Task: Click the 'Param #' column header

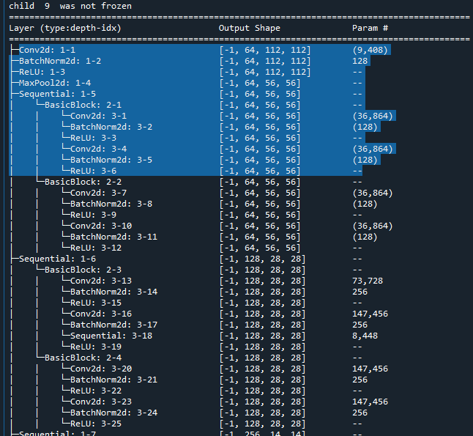Action: pos(370,28)
